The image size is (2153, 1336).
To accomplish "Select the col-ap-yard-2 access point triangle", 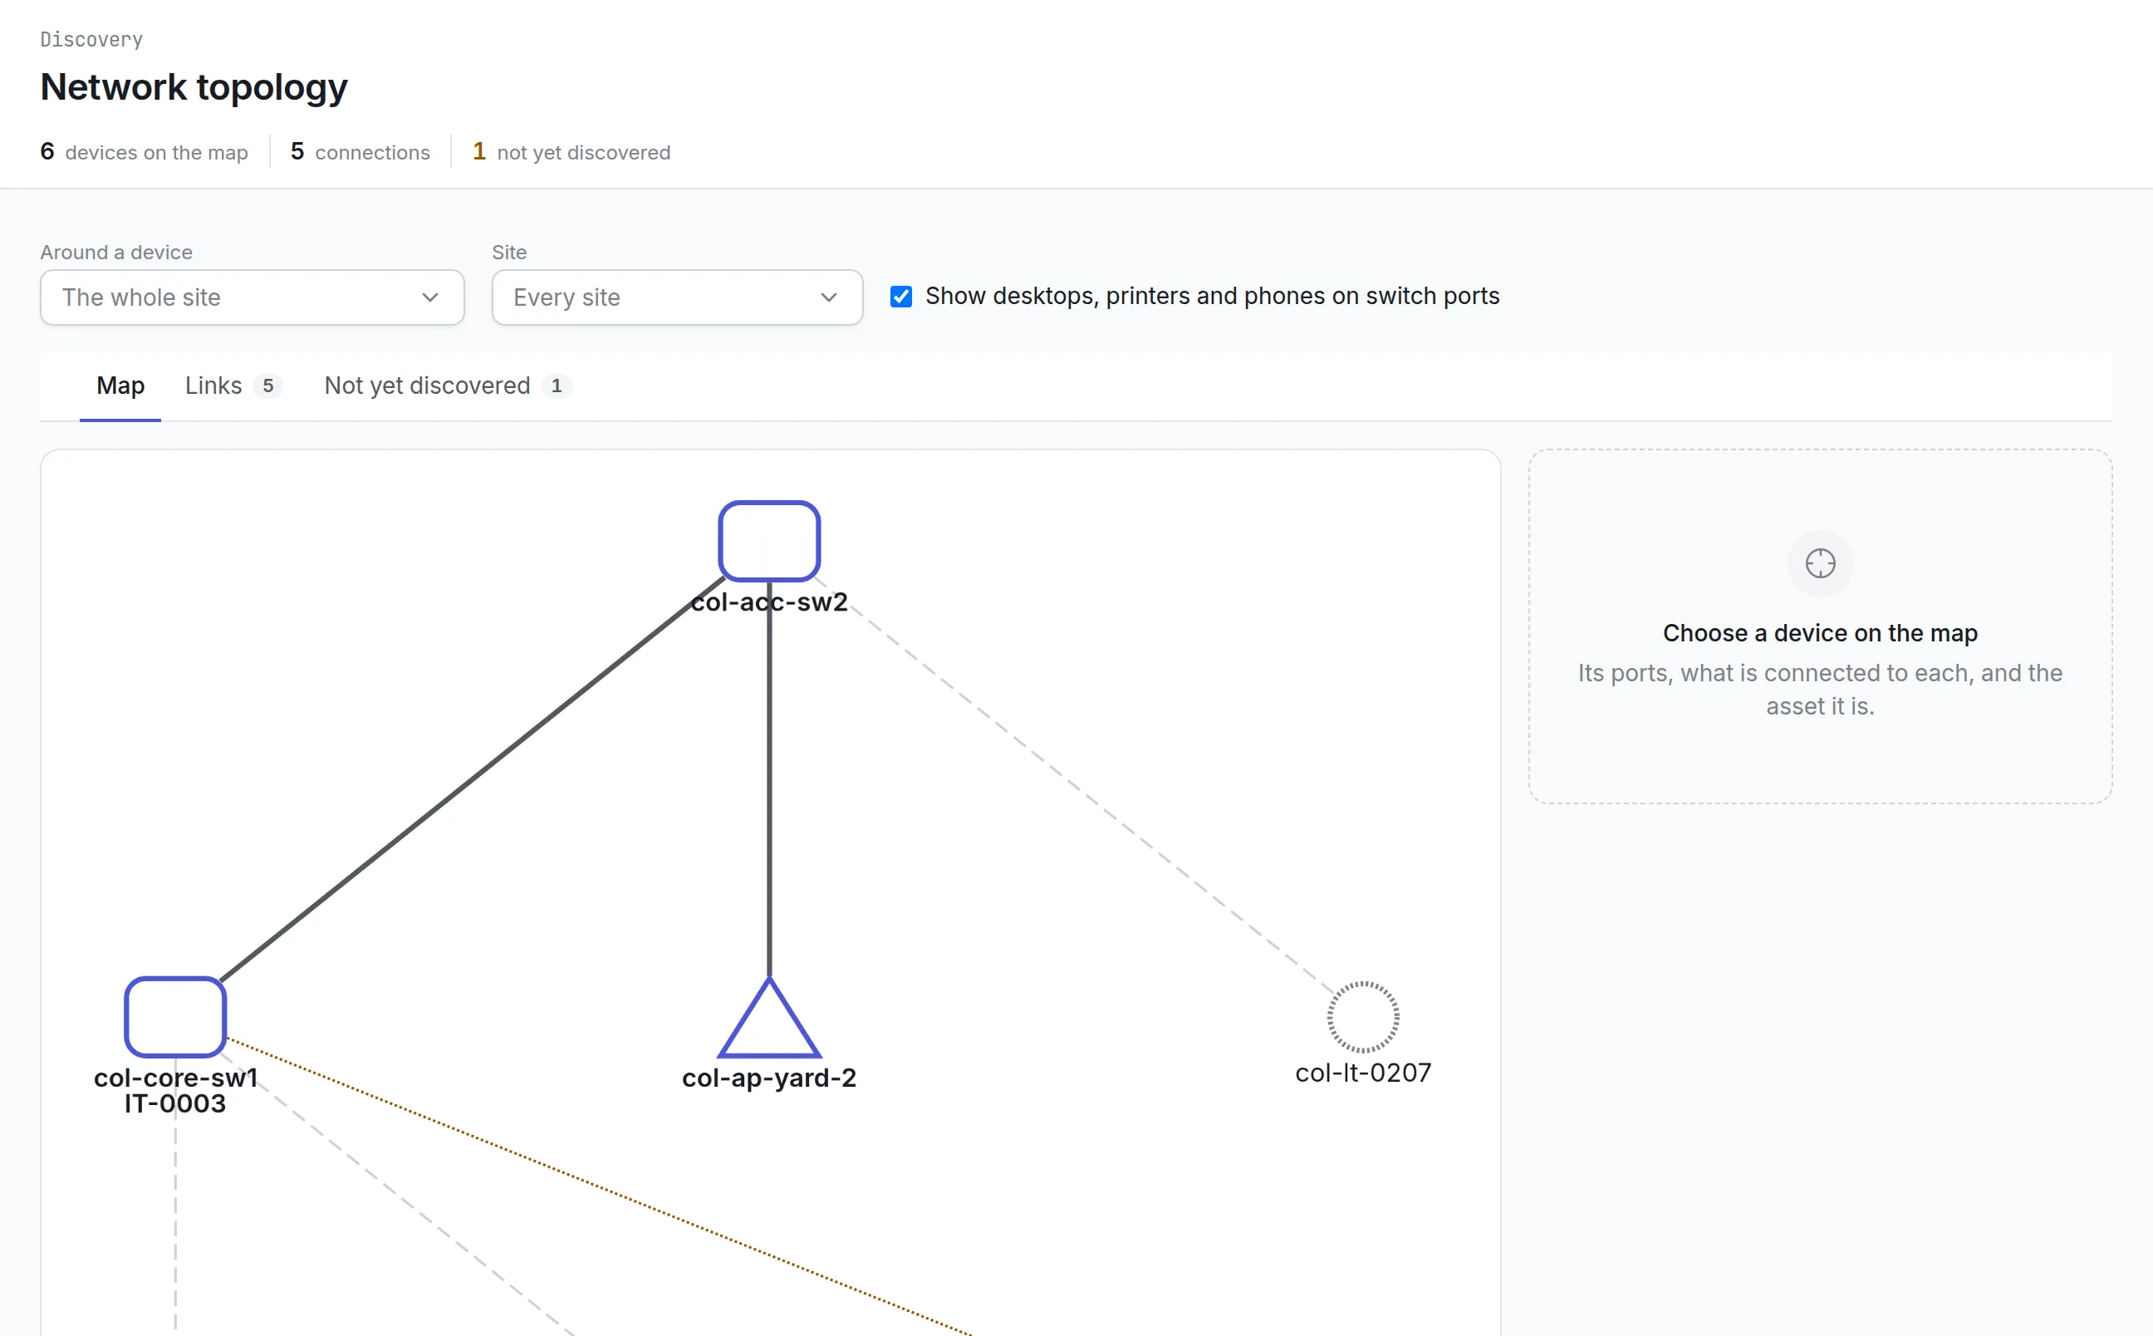I will [769, 1018].
